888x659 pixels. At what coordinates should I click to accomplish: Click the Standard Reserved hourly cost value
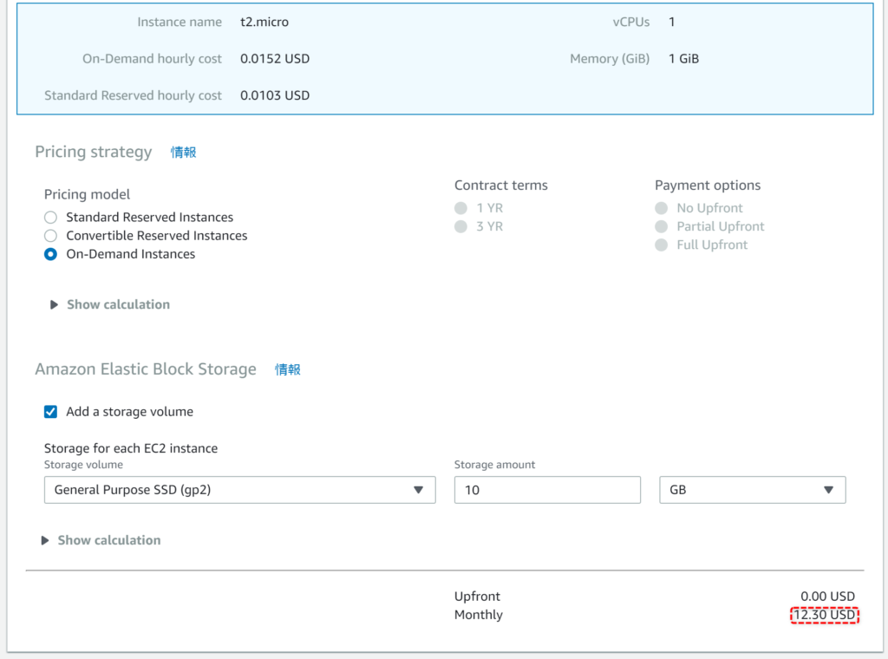[274, 95]
